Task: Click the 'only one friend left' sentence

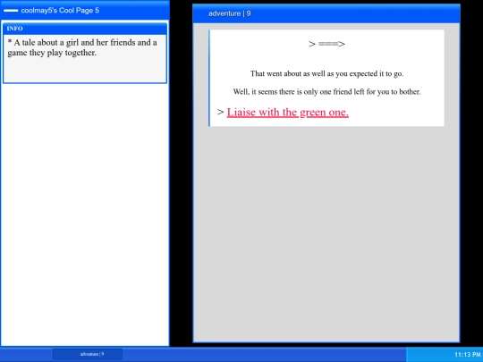Action: tap(326, 92)
